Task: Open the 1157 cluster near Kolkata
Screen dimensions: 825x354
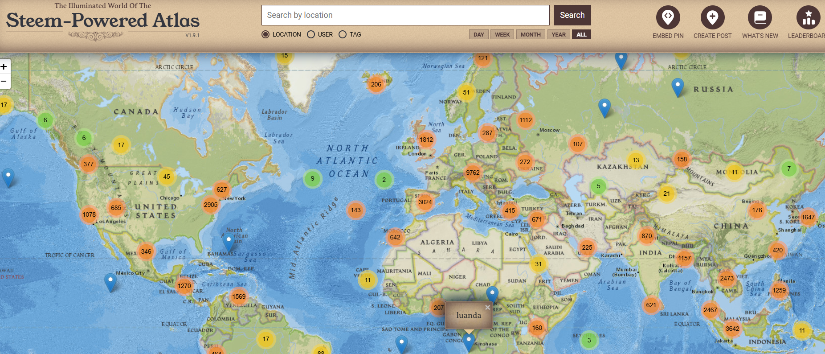Action: click(x=685, y=258)
